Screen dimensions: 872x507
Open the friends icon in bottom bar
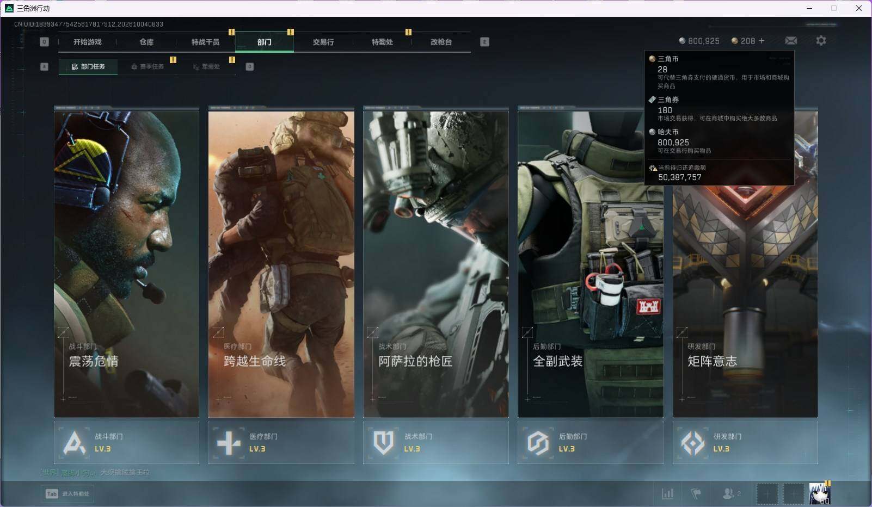click(731, 493)
